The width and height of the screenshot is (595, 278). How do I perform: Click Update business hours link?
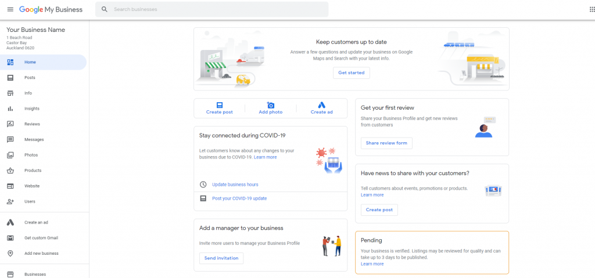pyautogui.click(x=235, y=185)
